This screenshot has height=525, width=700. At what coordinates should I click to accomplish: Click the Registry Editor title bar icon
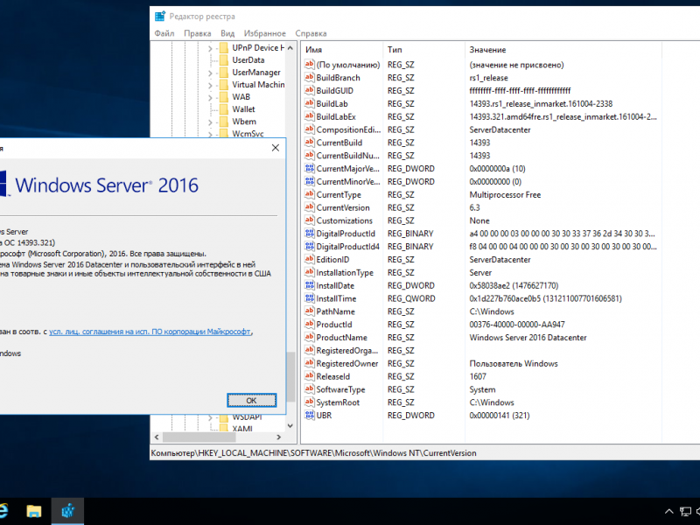coord(160,17)
